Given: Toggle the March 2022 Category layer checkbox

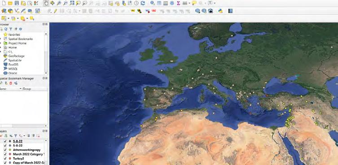Looking at the screenshot, I should (x=5, y=154).
